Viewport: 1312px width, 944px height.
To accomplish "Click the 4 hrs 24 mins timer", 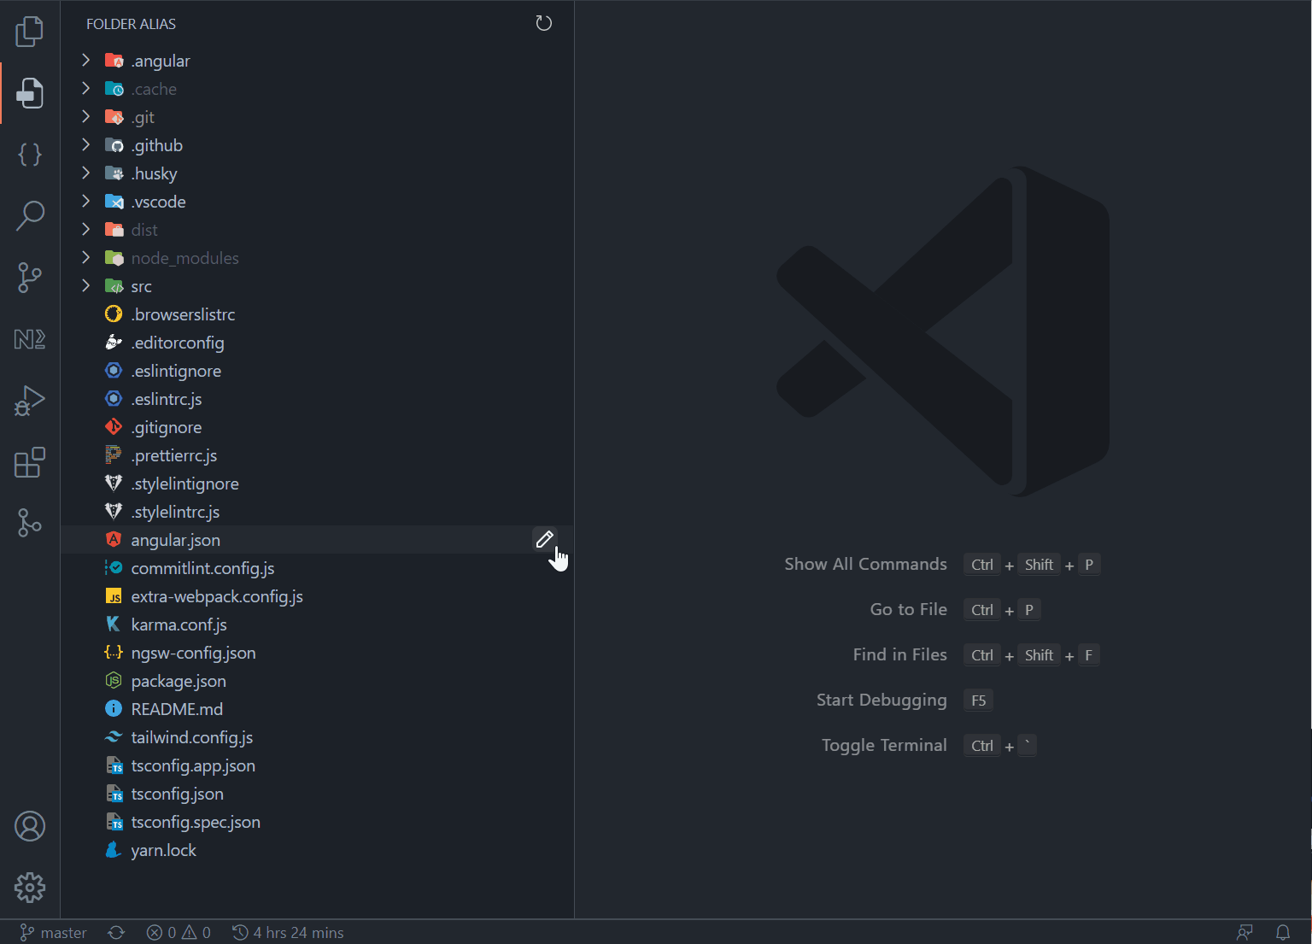I will (x=288, y=932).
